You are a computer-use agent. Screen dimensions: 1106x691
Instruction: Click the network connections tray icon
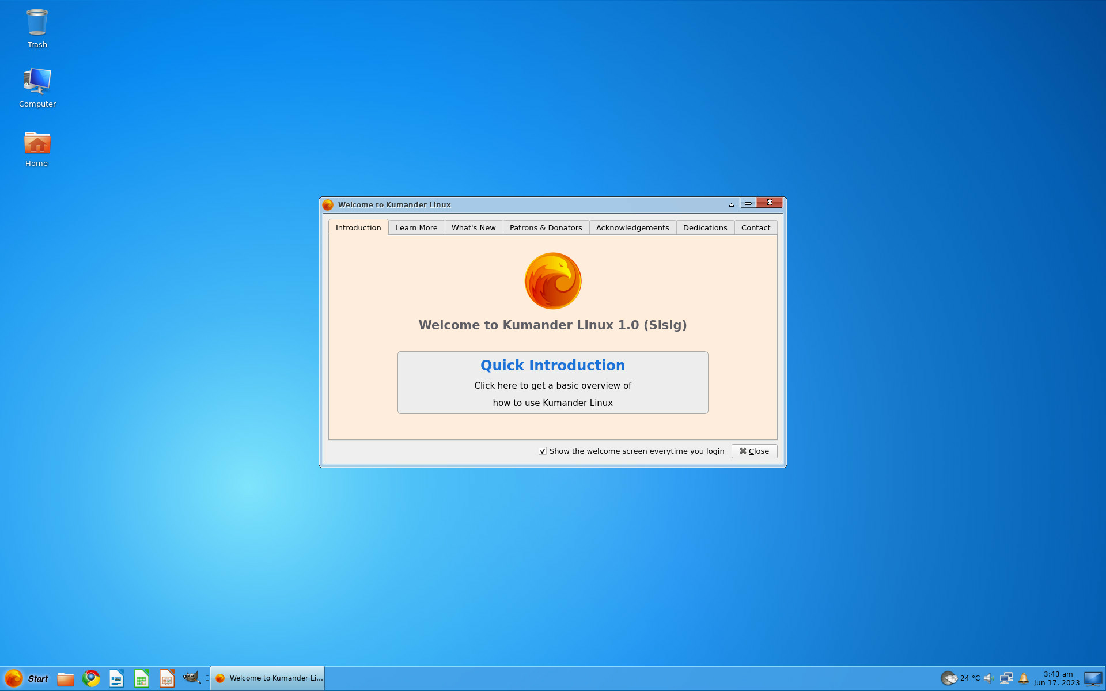point(1006,678)
